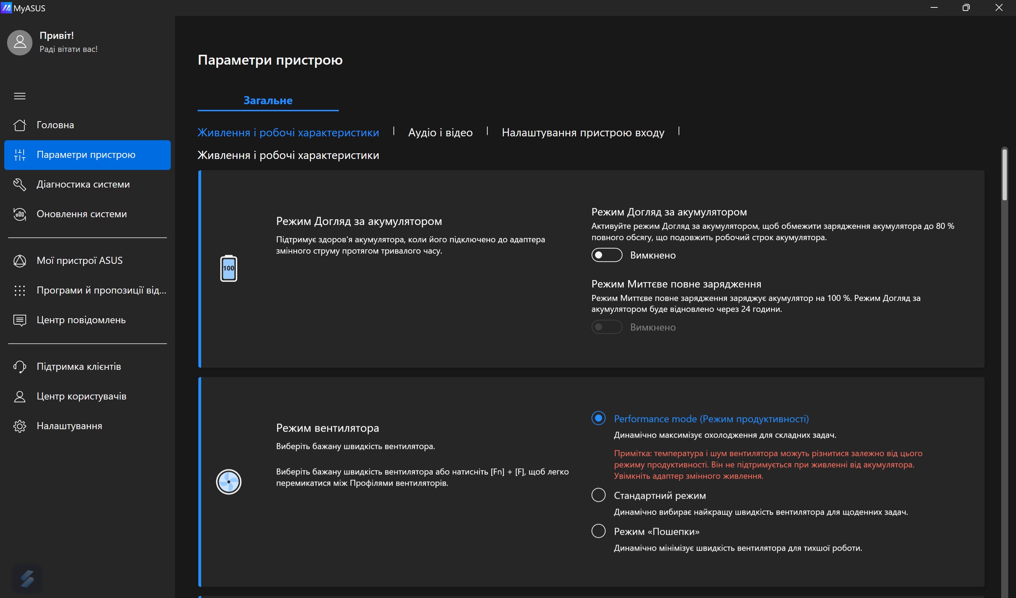Open Центр повідомлень menu item

coord(88,320)
